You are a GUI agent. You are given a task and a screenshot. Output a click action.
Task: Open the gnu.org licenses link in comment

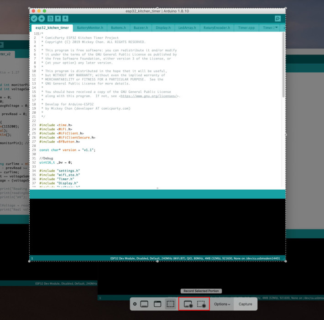click(149, 96)
